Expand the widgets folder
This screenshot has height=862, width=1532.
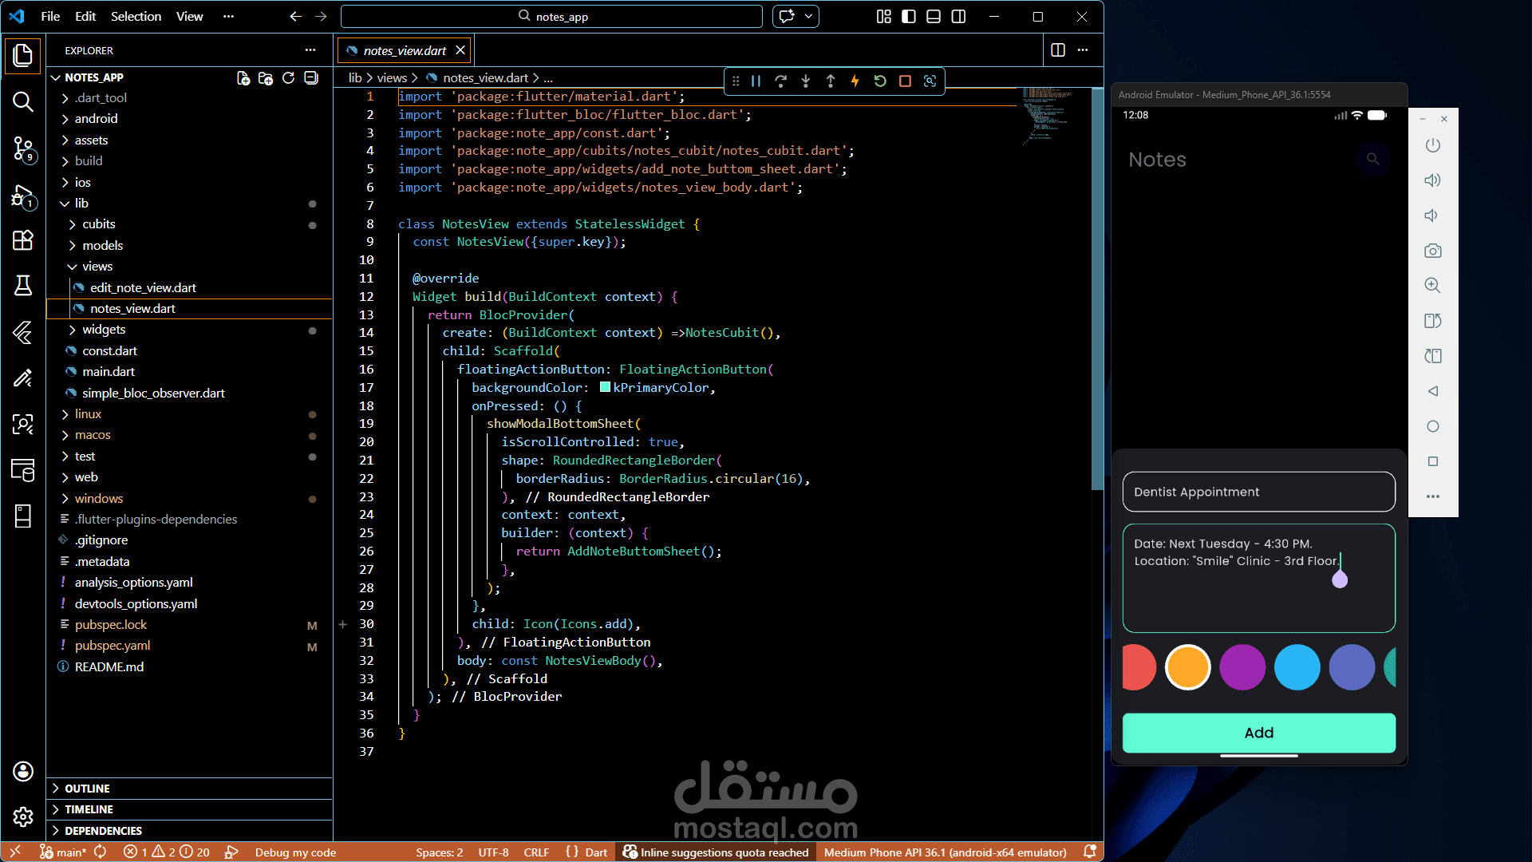(104, 330)
